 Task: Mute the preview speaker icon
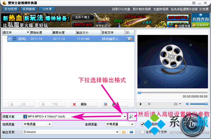coord(187,104)
